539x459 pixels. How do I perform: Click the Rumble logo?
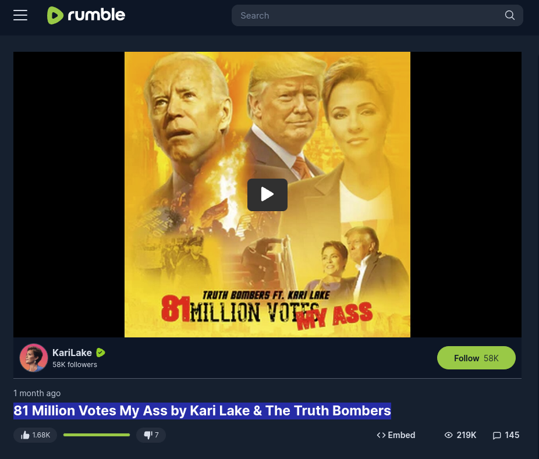86,15
